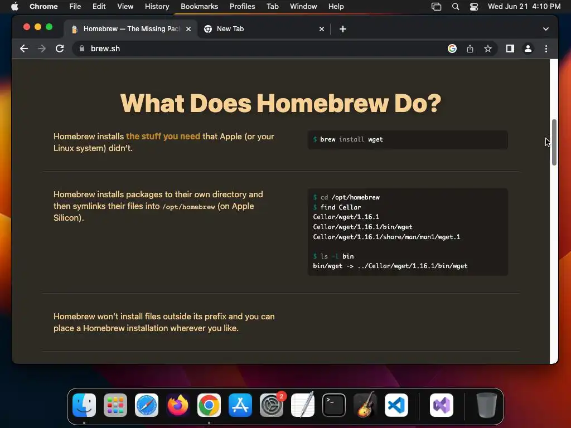Screen dimensions: 571x428
Task: Click the Chrome icon in the Dock
Action: click(209, 405)
